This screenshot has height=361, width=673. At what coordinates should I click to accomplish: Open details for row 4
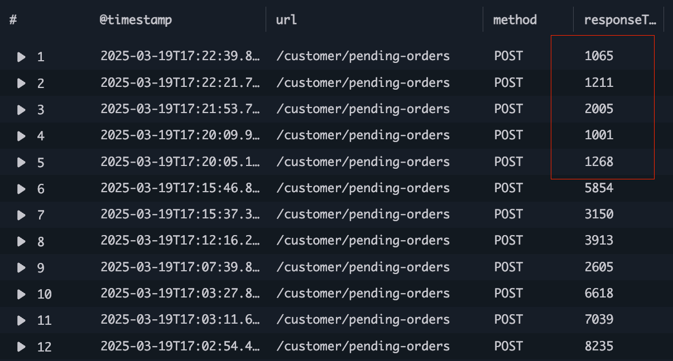21,136
